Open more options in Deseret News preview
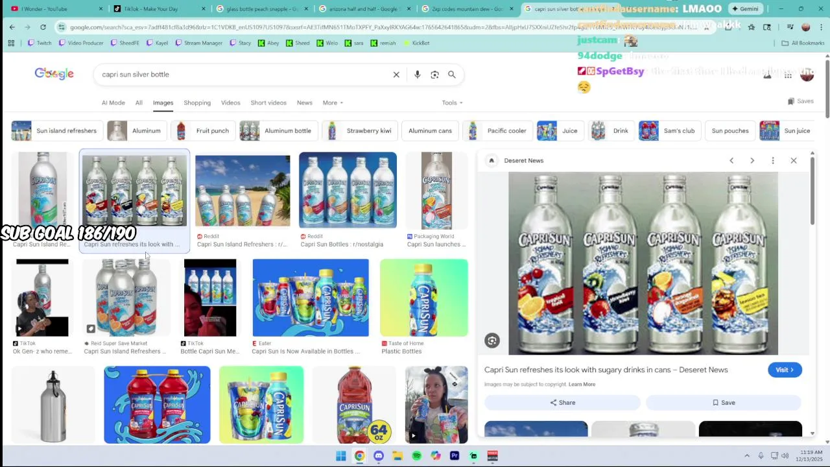This screenshot has height=467, width=830. tap(773, 160)
